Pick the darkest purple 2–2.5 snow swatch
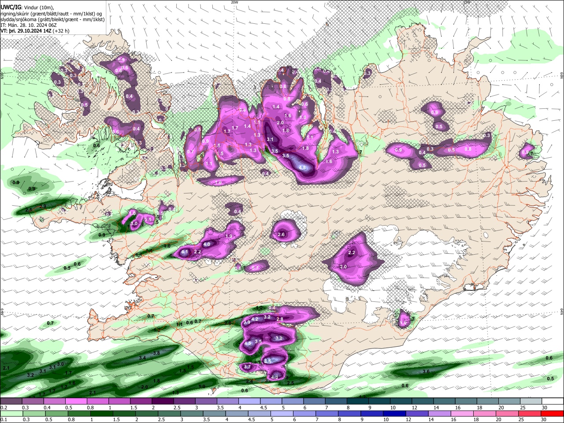 coord(162,401)
